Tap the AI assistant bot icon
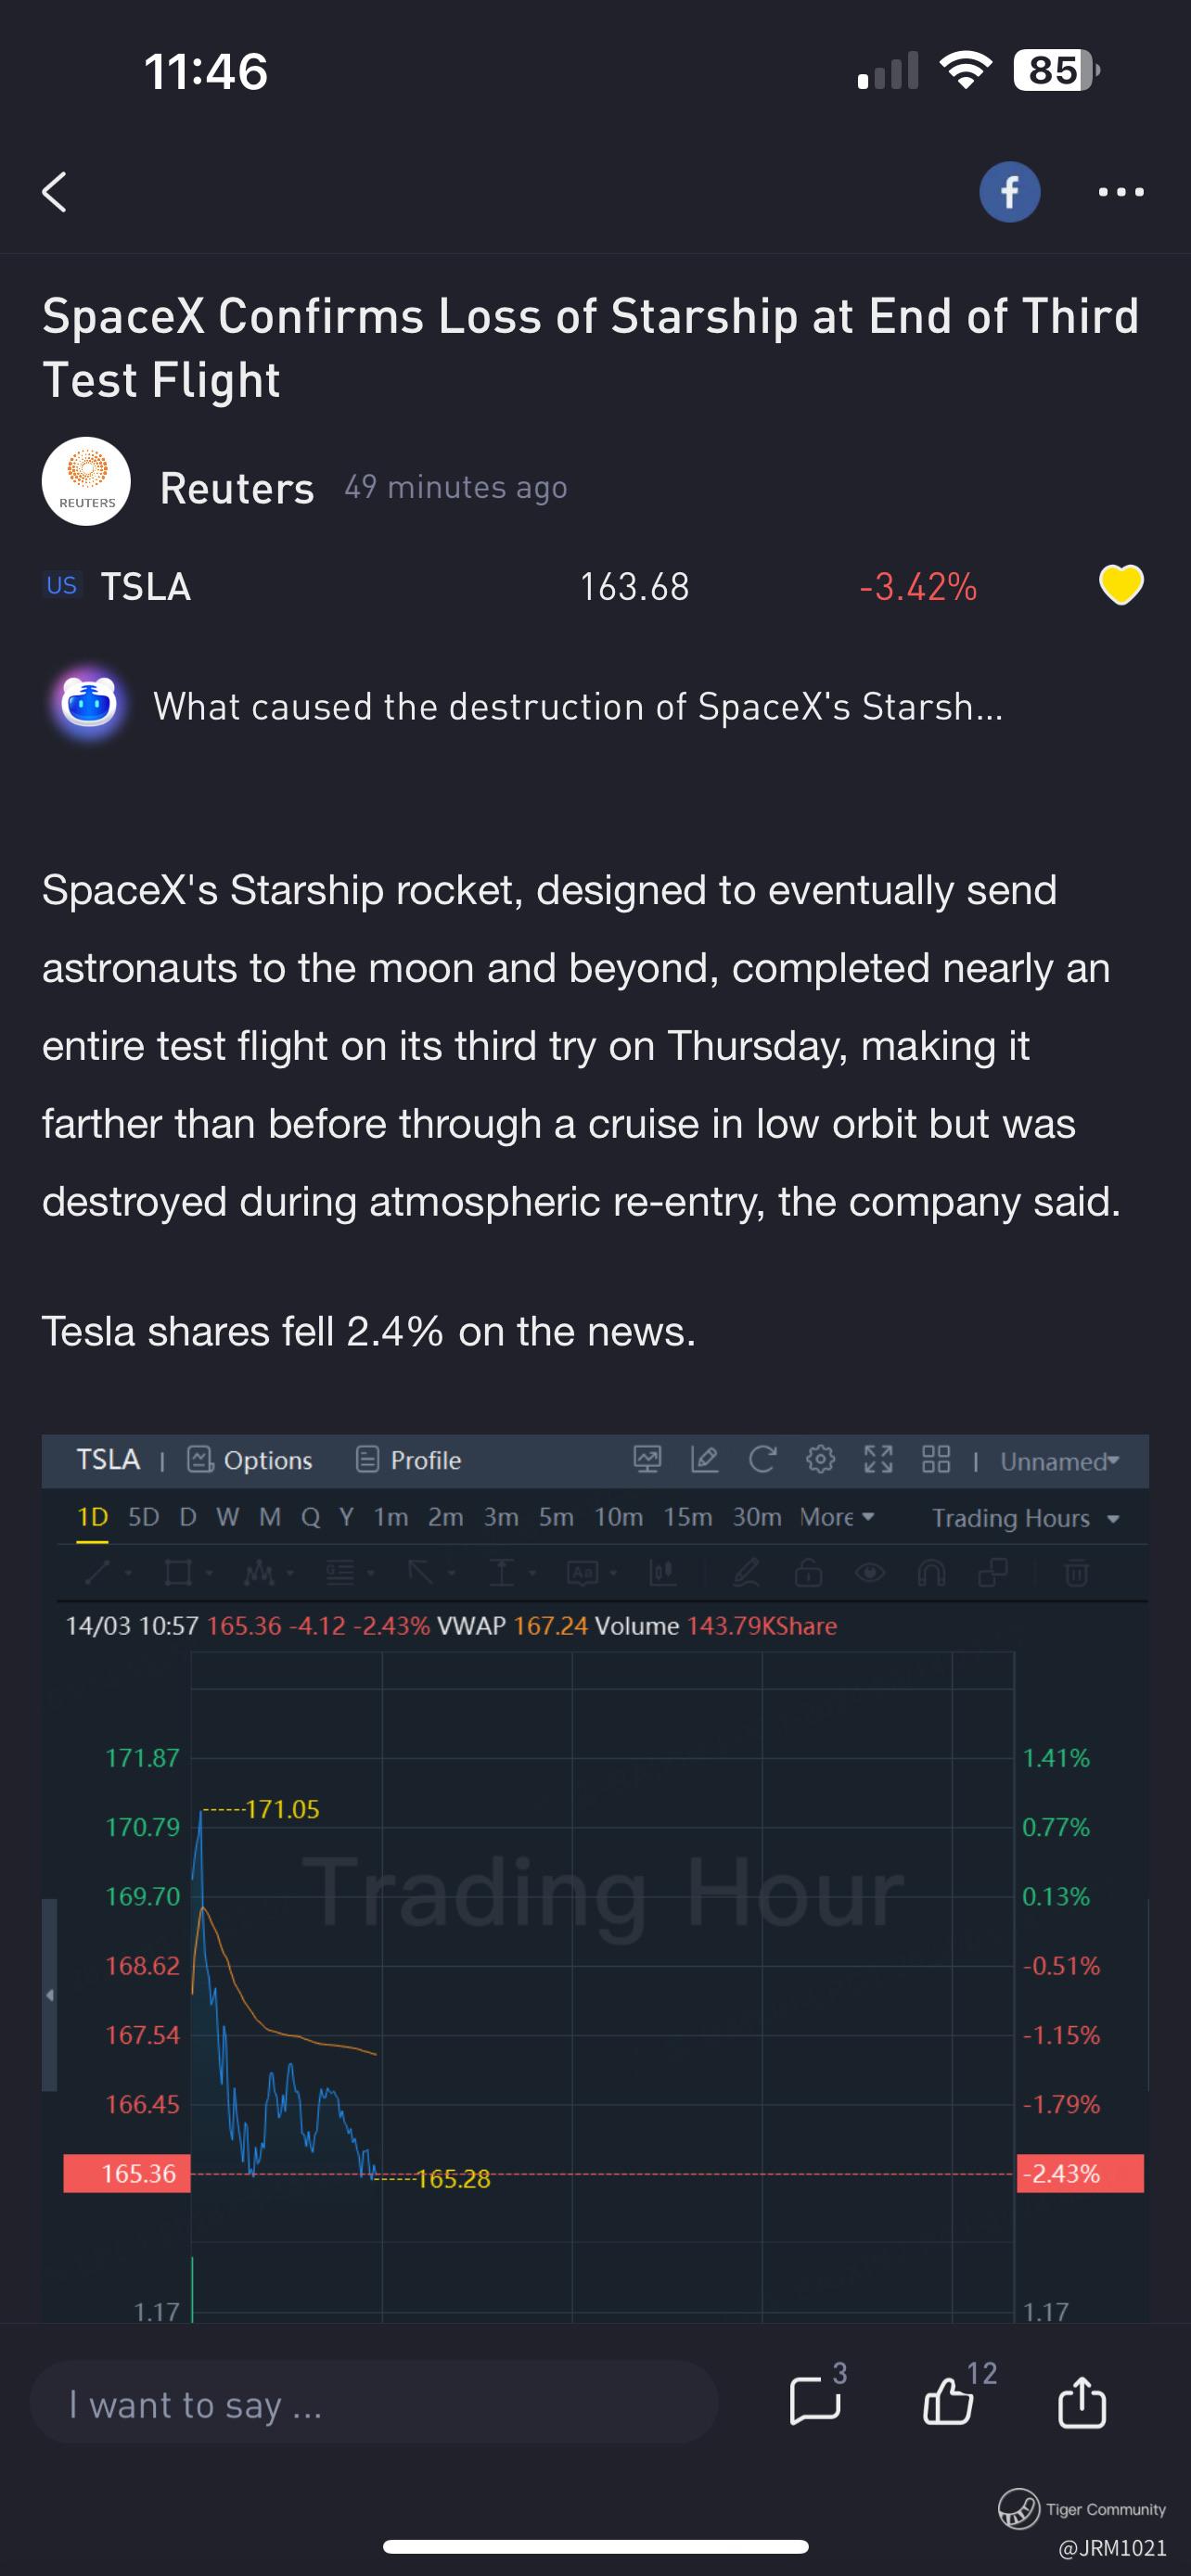This screenshot has height=2576, width=1191. 89,704
